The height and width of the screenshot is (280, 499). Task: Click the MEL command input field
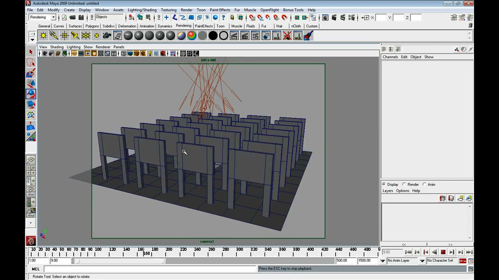pos(150,269)
